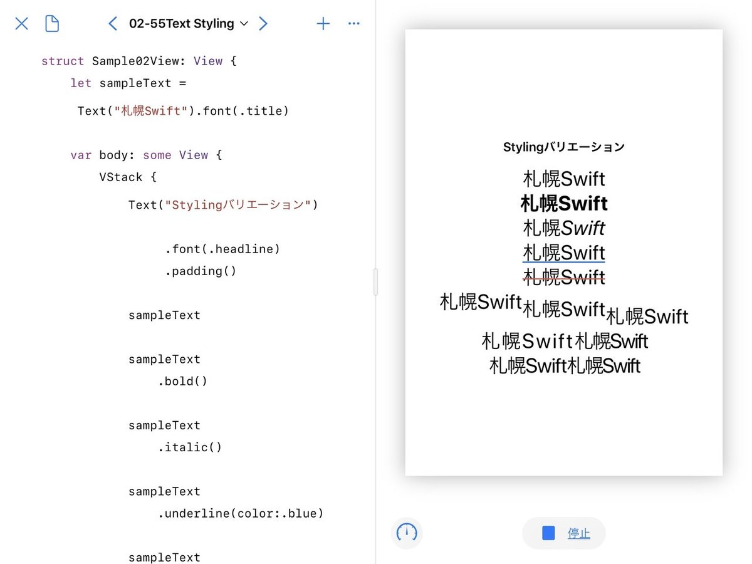Viewport: 752px width, 564px height.
Task: Close the playground with the X icon
Action: tap(21, 24)
